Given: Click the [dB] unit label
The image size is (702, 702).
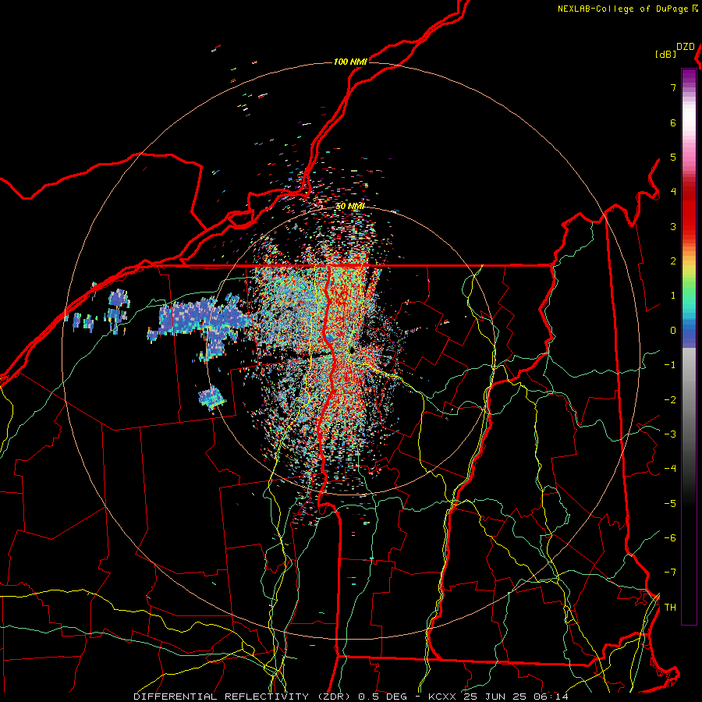Looking at the screenshot, I should click(x=665, y=55).
